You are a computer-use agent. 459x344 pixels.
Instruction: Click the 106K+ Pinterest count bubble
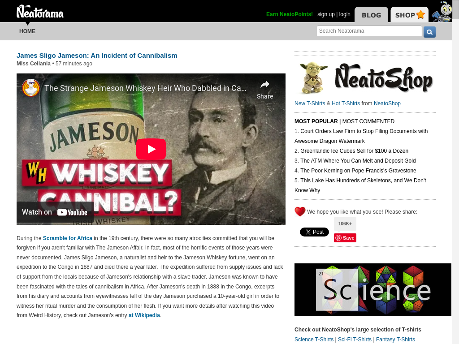click(345, 224)
